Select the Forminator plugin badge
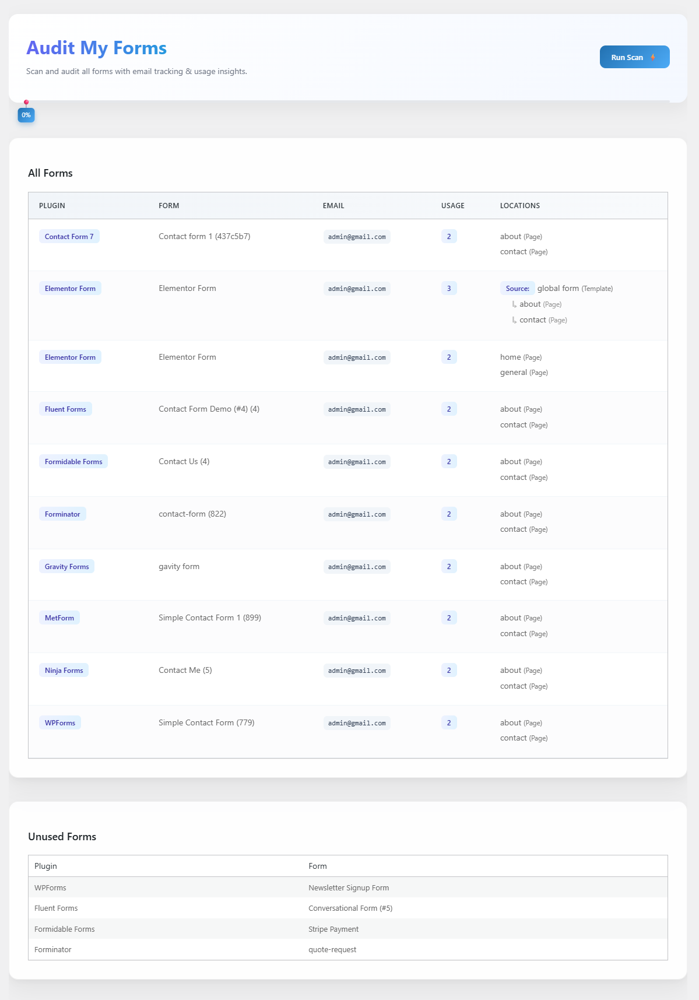The width and height of the screenshot is (699, 1000). [62, 514]
